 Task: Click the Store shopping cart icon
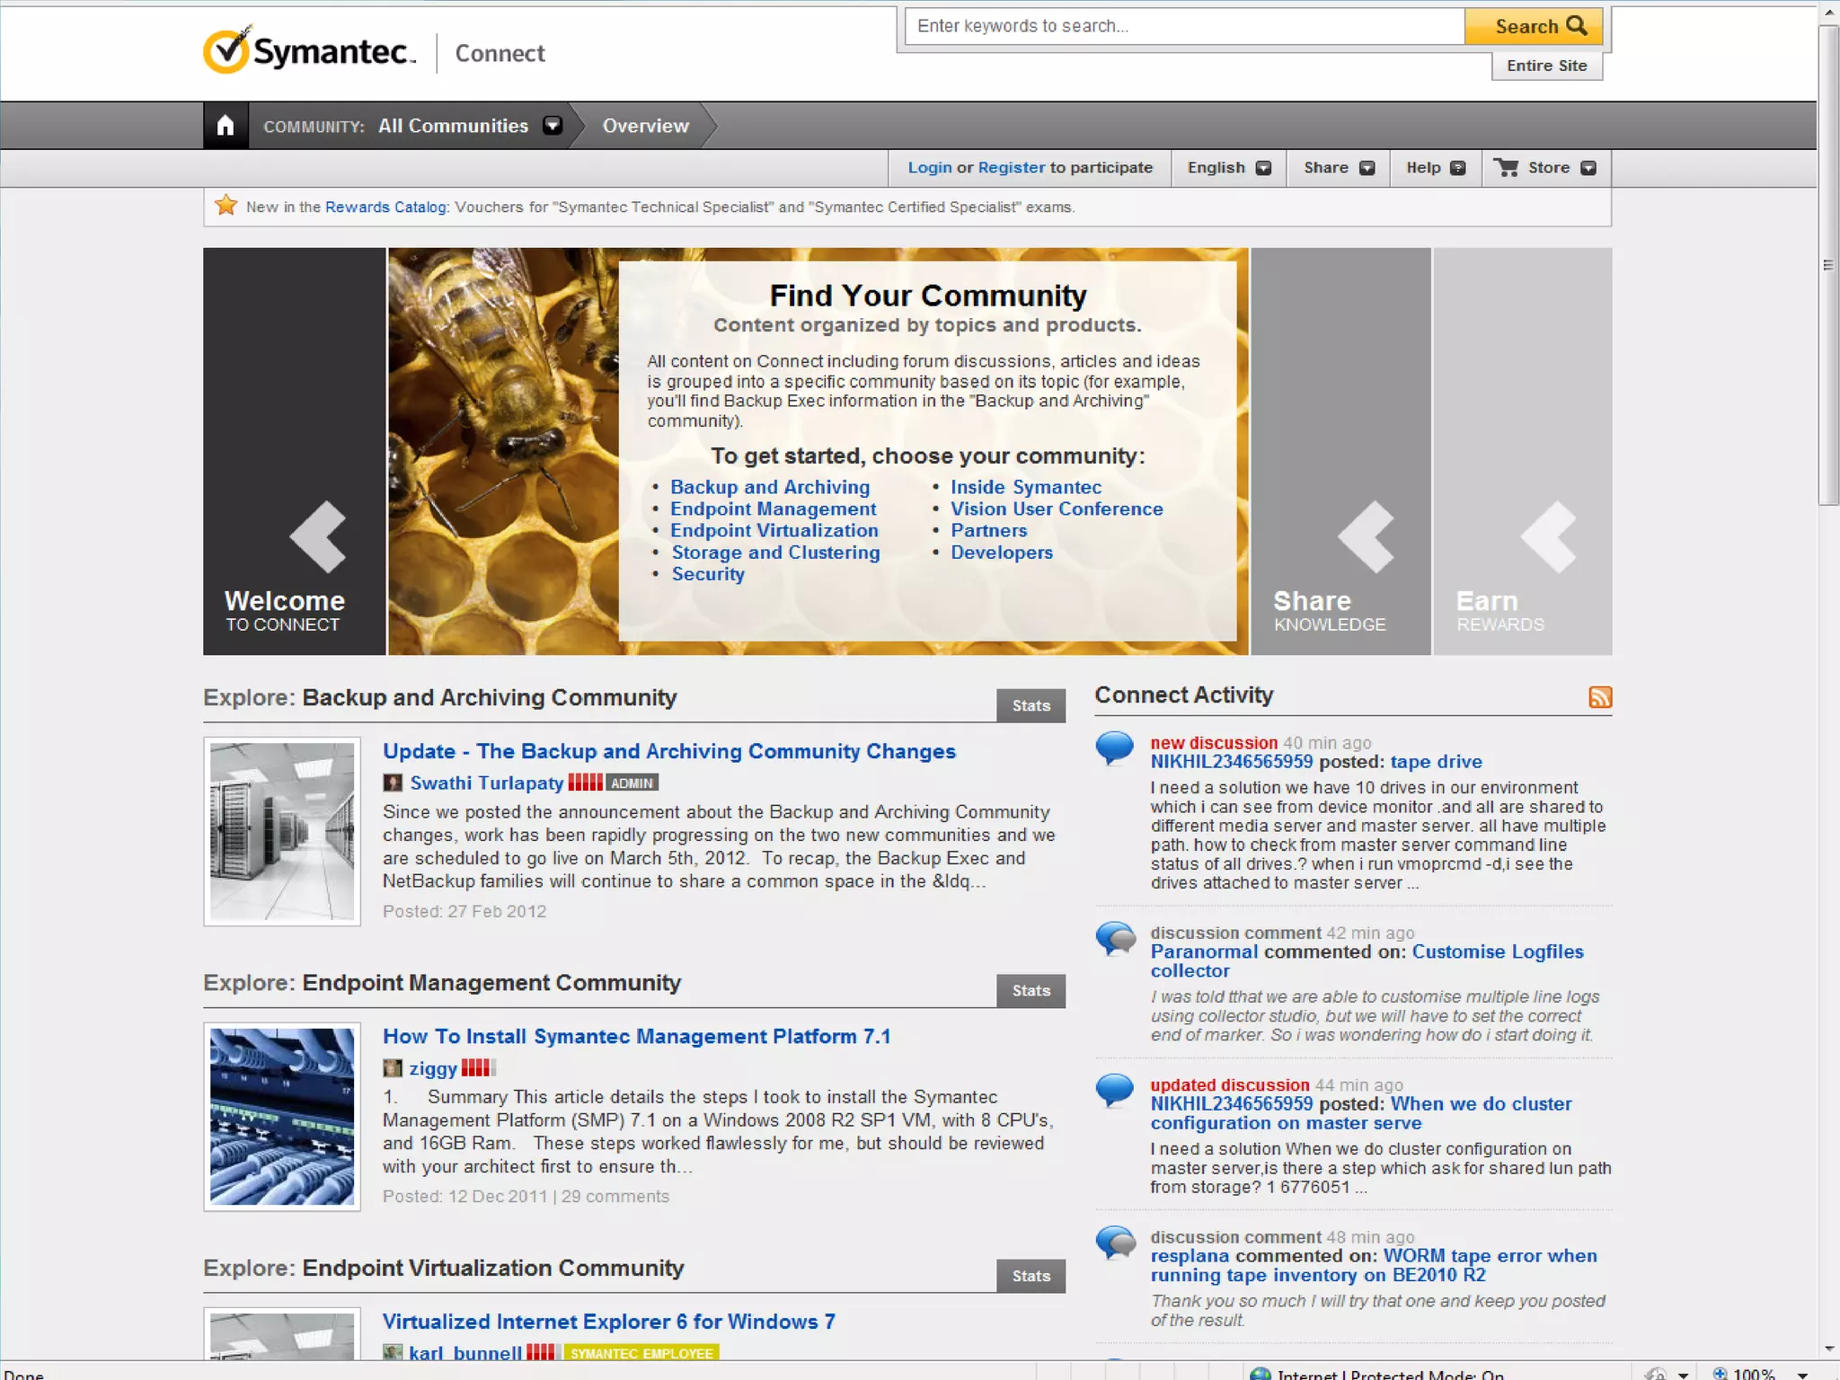click(1507, 167)
